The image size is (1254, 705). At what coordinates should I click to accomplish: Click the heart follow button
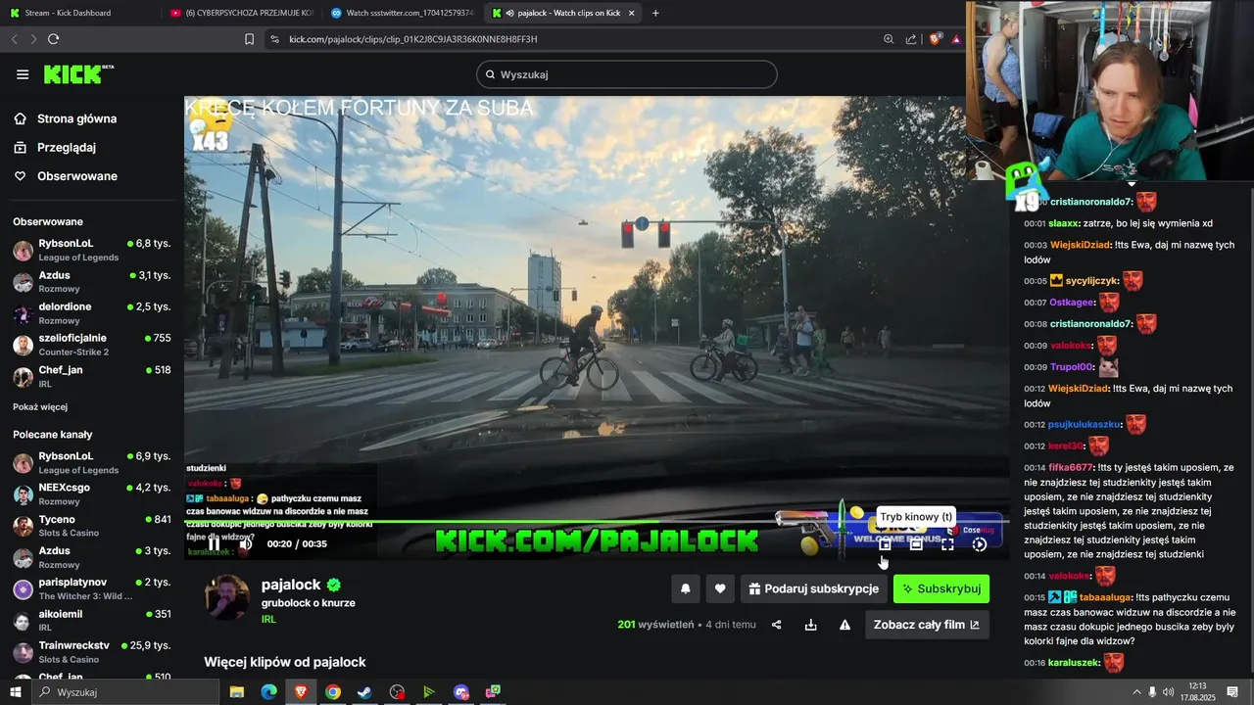tap(720, 588)
